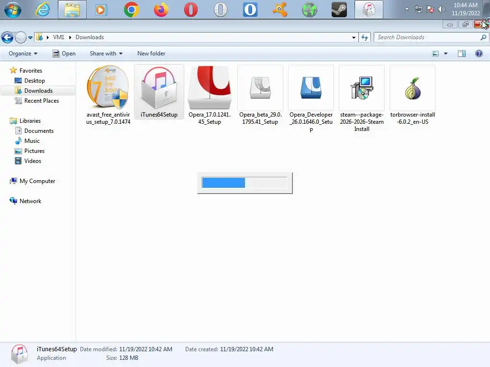This screenshot has width=490, height=367.
Task: Change your view icon button
Action: [x=435, y=54]
